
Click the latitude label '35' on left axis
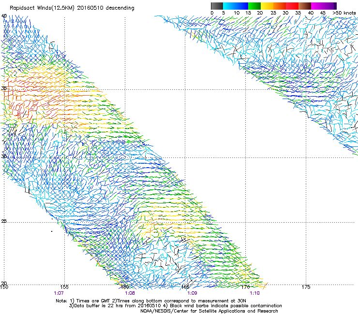coord(4,88)
